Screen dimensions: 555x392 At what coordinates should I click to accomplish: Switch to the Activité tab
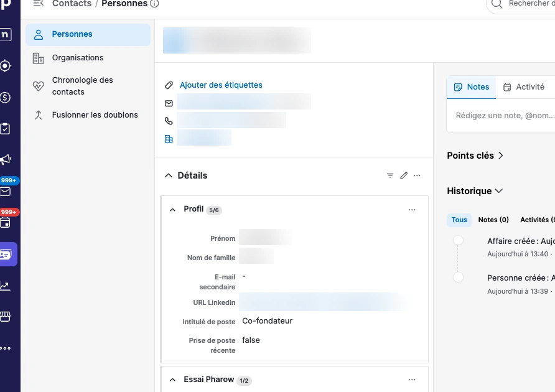pos(525,87)
